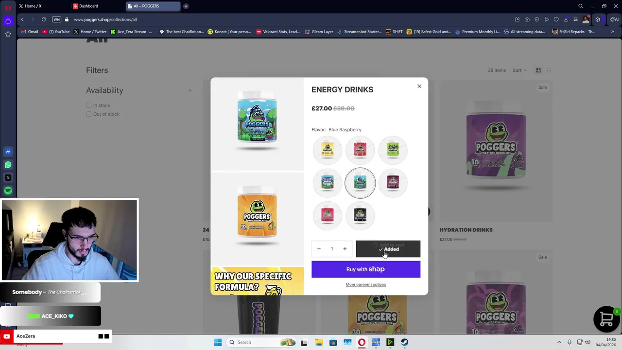Screen dimensions: 622x350
Task: Open the Gmail bookmark
Action: [x=30, y=32]
